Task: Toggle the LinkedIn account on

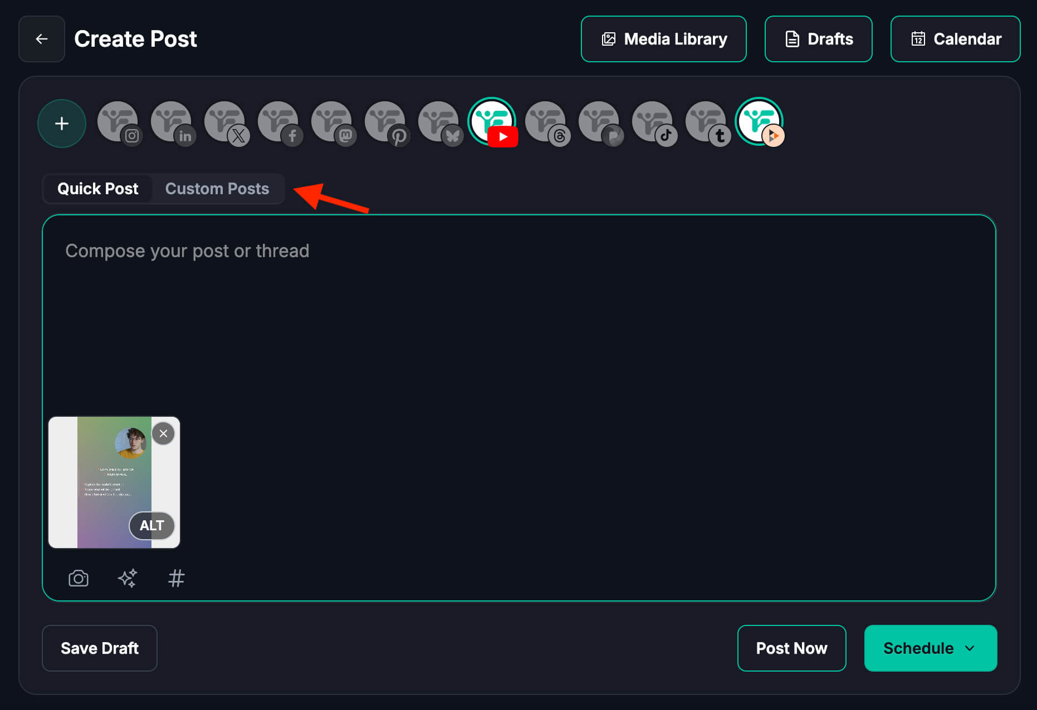Action: tap(172, 122)
